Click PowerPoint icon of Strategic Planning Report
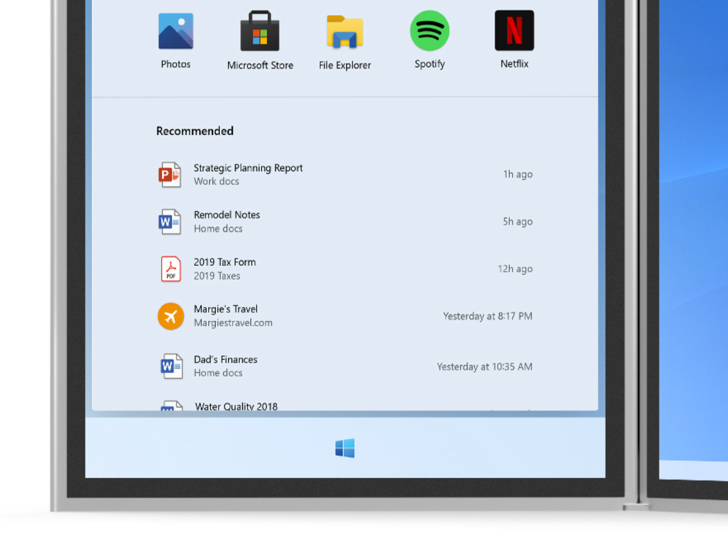 [x=169, y=175]
